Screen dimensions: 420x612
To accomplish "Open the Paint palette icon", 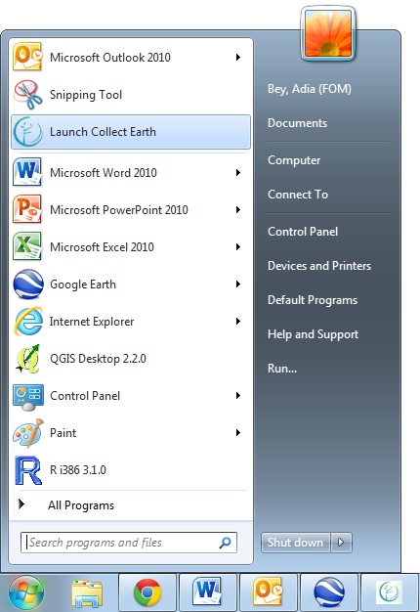I will point(27,433).
